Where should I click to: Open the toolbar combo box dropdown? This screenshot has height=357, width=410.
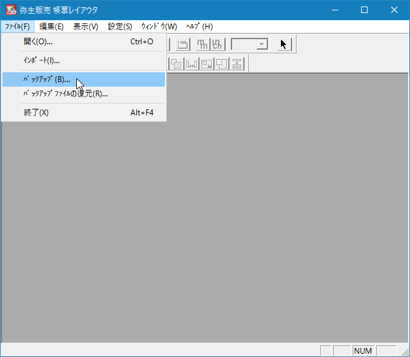(x=262, y=44)
